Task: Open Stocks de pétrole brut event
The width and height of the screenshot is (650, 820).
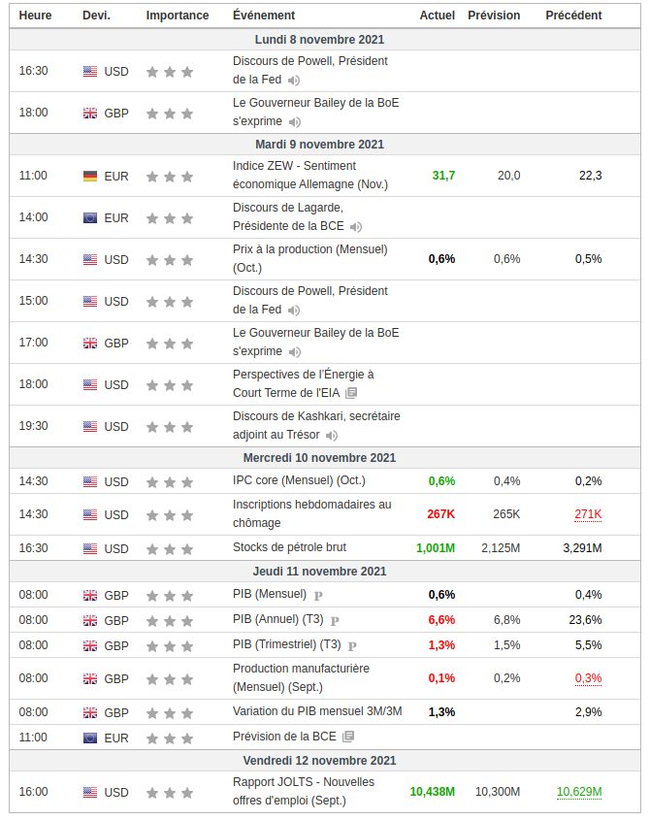Action: point(289,547)
